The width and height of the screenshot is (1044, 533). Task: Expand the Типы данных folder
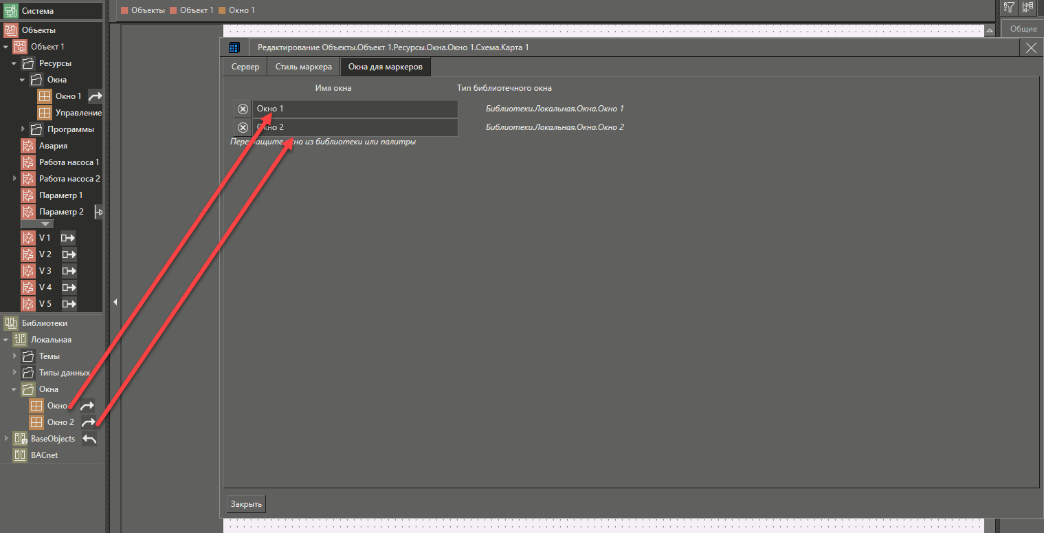click(x=14, y=373)
